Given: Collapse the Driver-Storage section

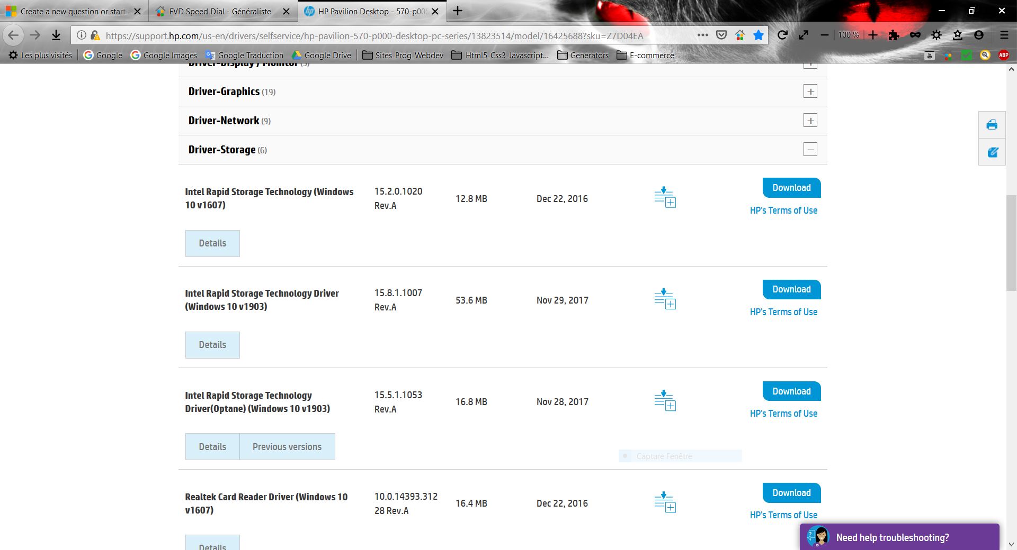Looking at the screenshot, I should [810, 149].
